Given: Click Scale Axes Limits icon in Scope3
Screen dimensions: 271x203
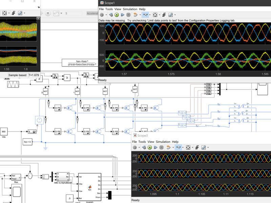Looking at the screenshot, I should click(x=188, y=148).
